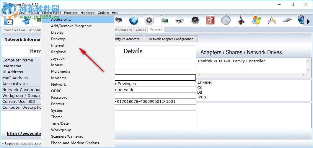Open the Hardware menu
Screen dimensions: 313x148
coord(88,13)
